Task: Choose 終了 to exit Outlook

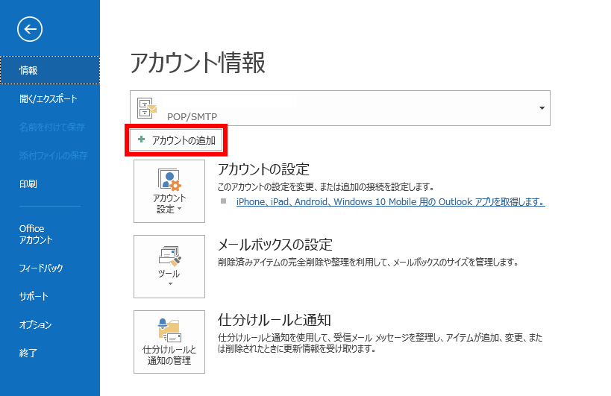Action: coord(50,353)
